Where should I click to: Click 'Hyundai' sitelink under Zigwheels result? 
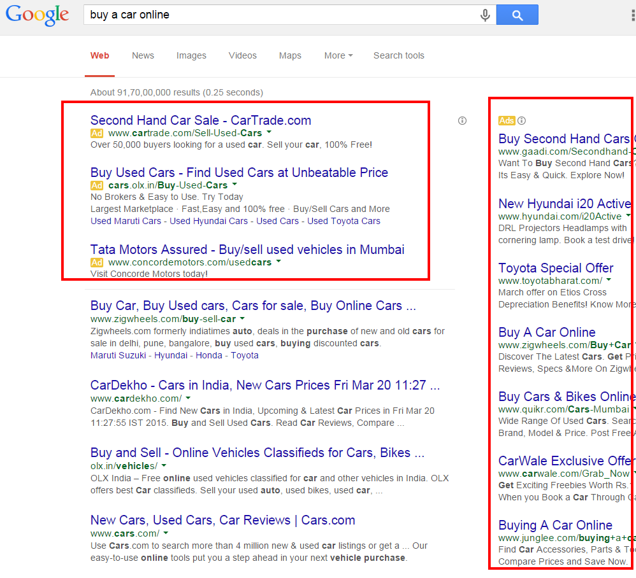coord(171,356)
